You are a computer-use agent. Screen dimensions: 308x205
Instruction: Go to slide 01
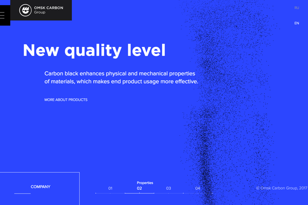point(110,188)
